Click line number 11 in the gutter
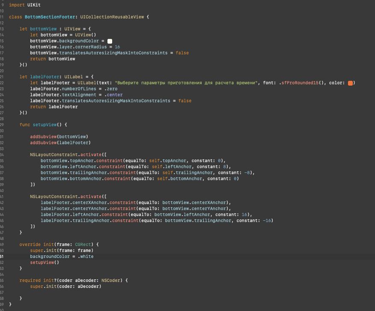This screenshot has height=311, width=375. coord(2,17)
